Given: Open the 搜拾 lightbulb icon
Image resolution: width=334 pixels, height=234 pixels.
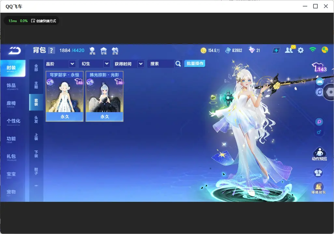Looking at the screenshot, I should (92, 51).
